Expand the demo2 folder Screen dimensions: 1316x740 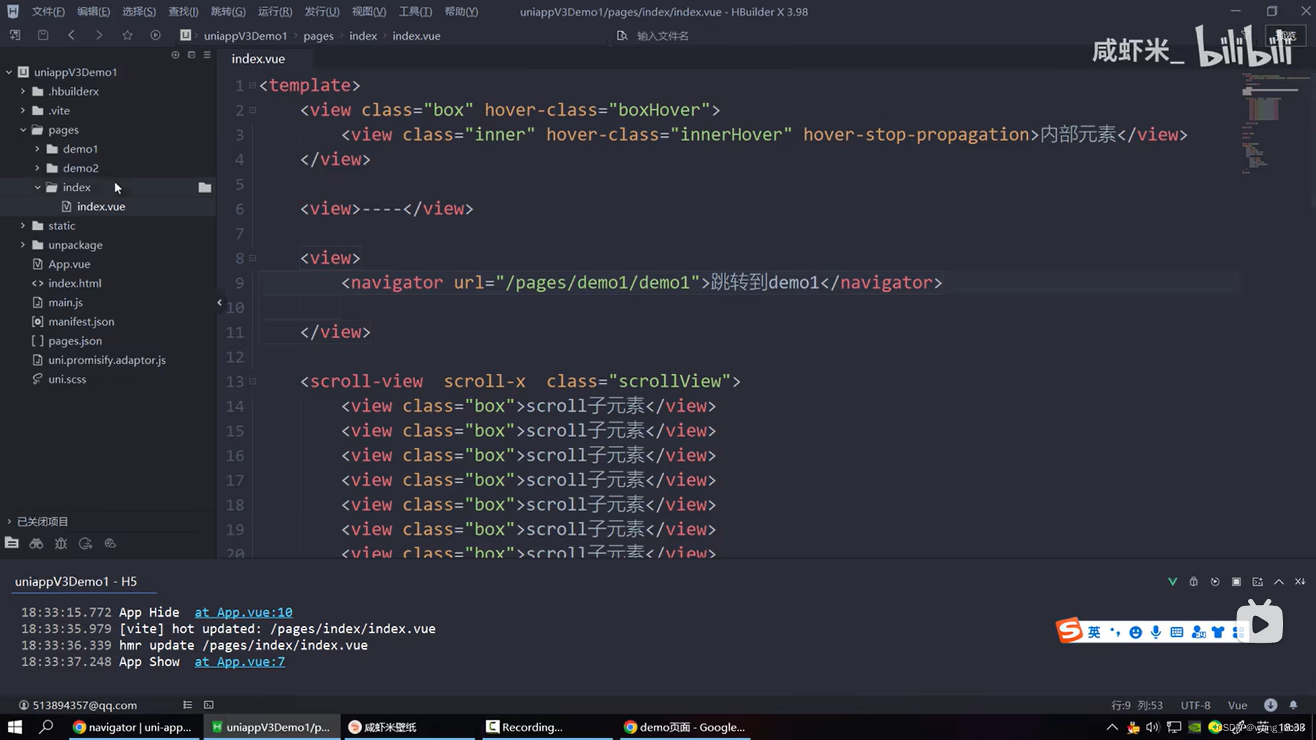pos(37,168)
